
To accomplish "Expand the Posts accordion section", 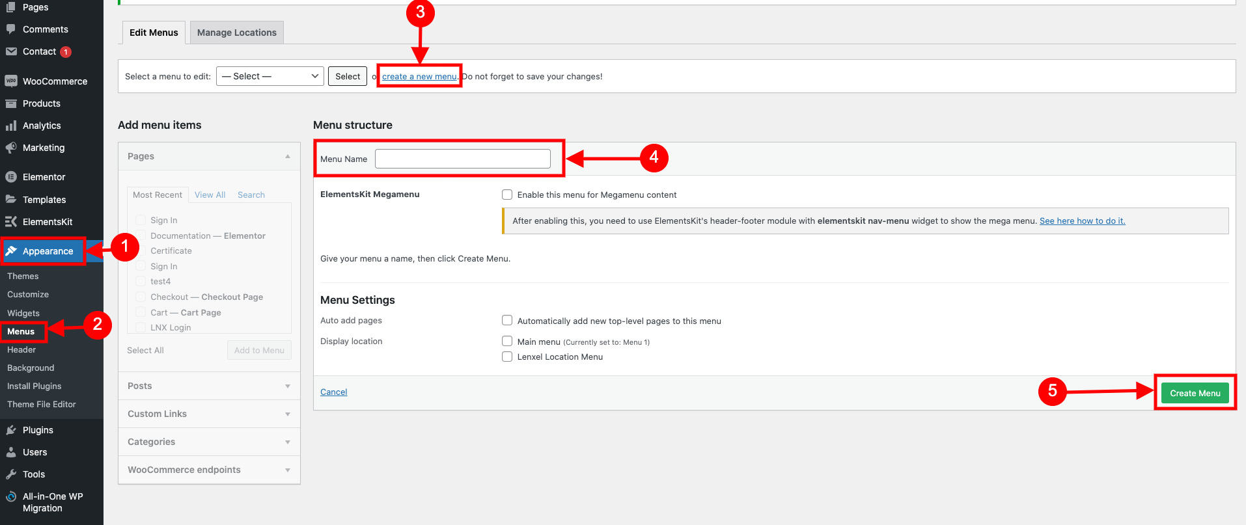I will [209, 386].
